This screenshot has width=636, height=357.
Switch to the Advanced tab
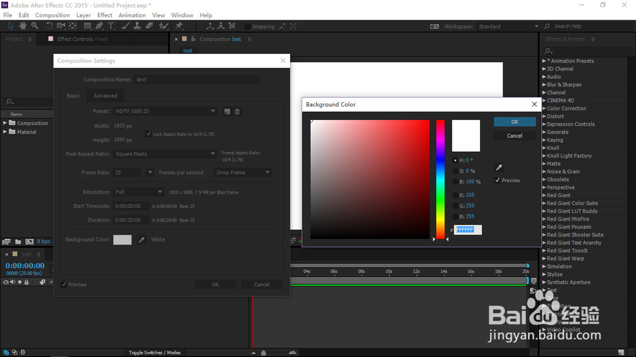tap(106, 96)
